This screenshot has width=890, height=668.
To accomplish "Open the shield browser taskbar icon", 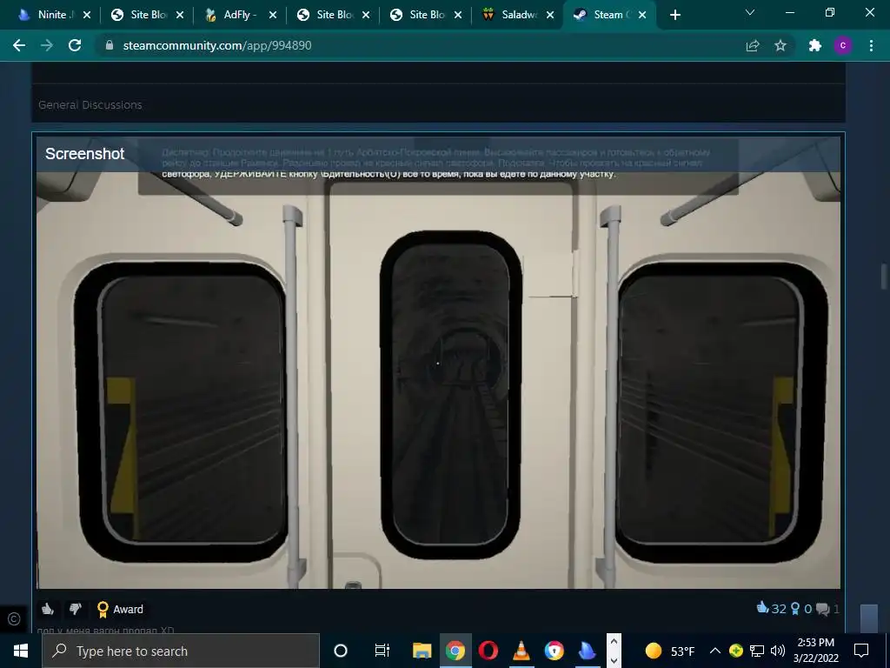I will [554, 651].
